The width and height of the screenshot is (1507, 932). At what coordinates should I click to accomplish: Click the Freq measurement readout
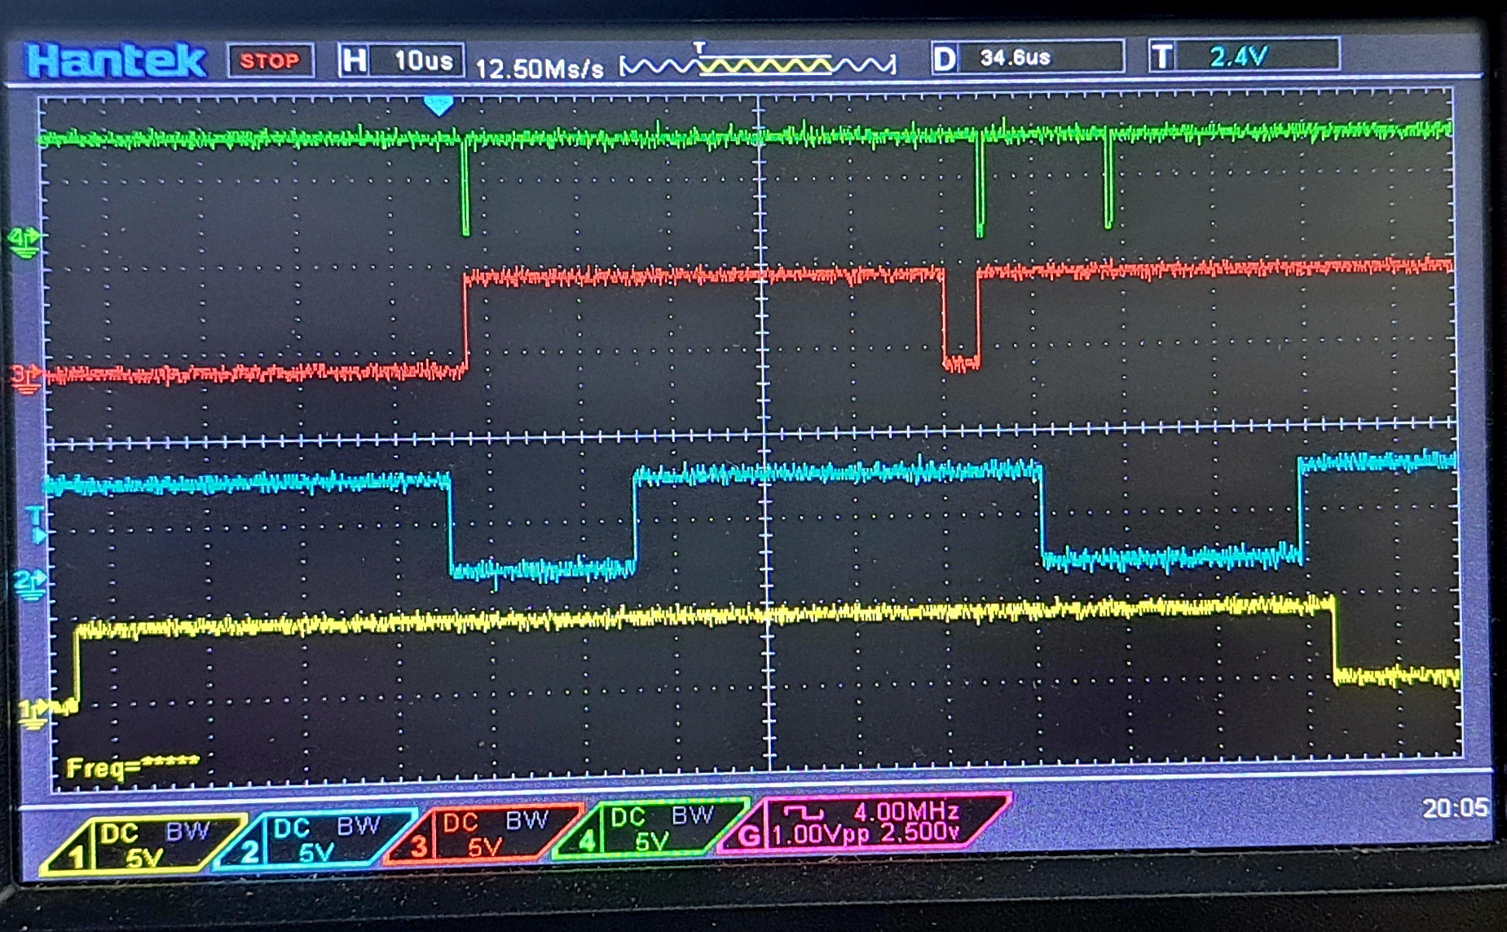(132, 766)
